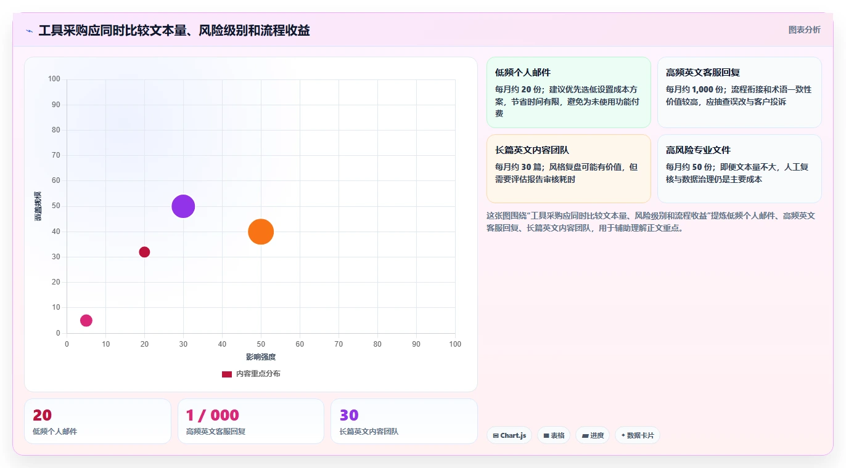Click the Chart.js tag icon
Viewport: 846px width, 468px height.
point(496,435)
